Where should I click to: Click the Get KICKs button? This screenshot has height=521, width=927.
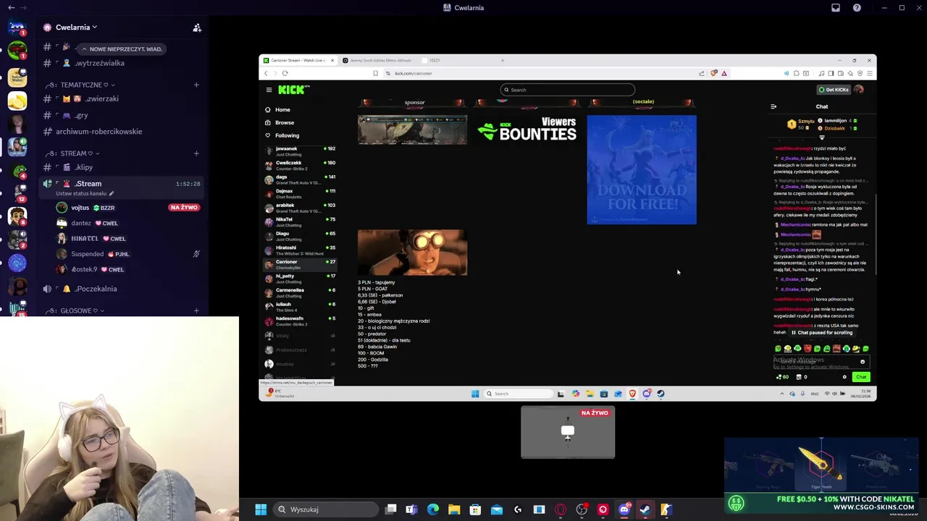coord(833,90)
